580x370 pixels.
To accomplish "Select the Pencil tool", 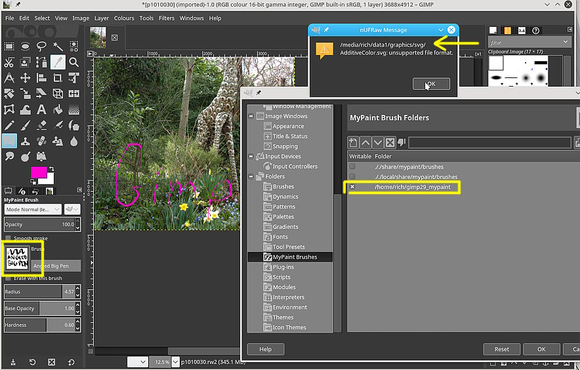I will [x=9, y=125].
